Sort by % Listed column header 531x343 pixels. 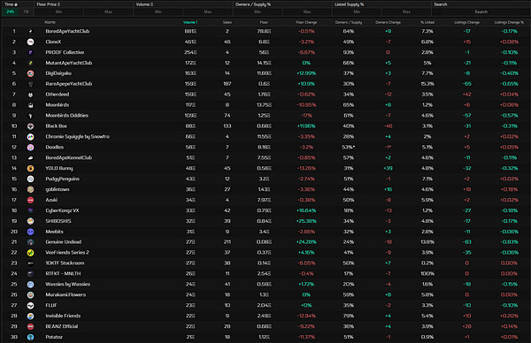pyautogui.click(x=427, y=22)
